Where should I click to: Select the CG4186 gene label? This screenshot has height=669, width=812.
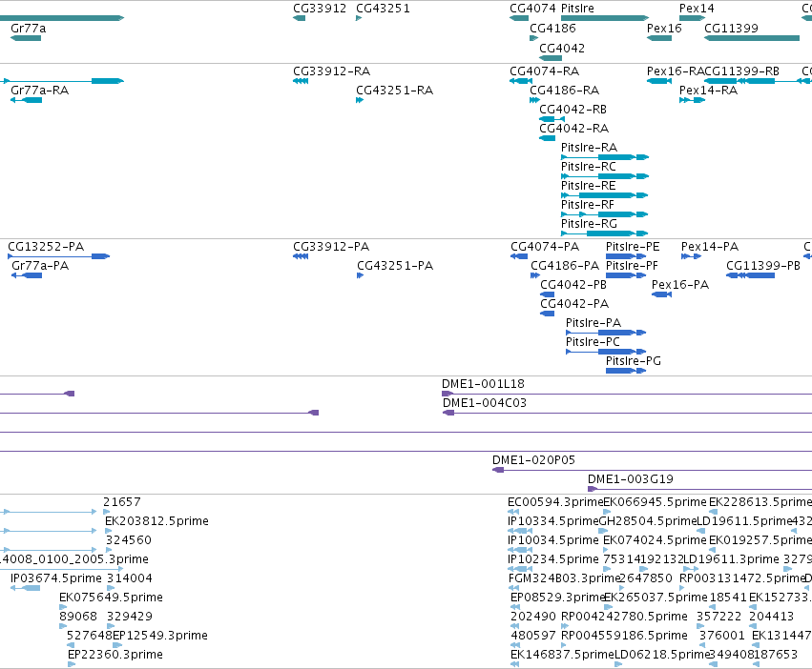pos(552,28)
